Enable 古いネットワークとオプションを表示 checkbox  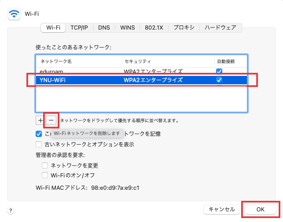[x=39, y=144]
